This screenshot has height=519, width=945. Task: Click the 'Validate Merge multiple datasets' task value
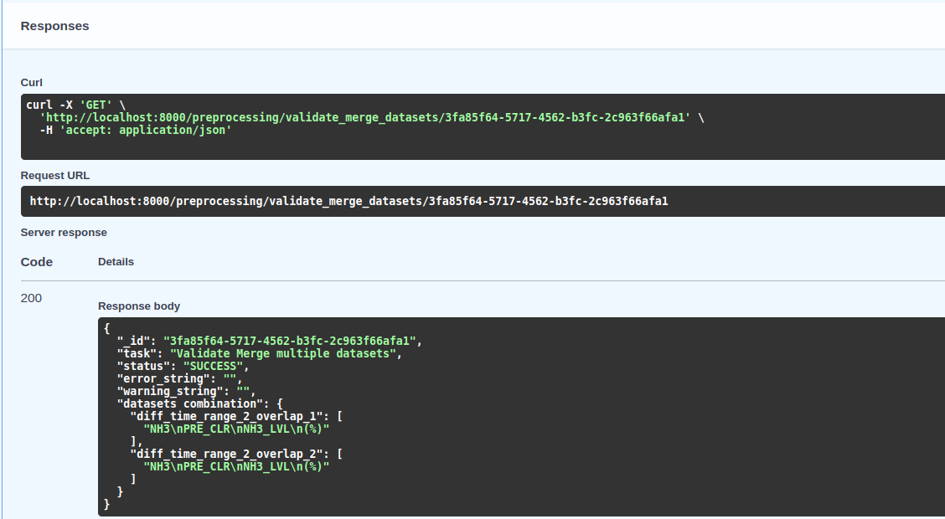pyautogui.click(x=282, y=354)
